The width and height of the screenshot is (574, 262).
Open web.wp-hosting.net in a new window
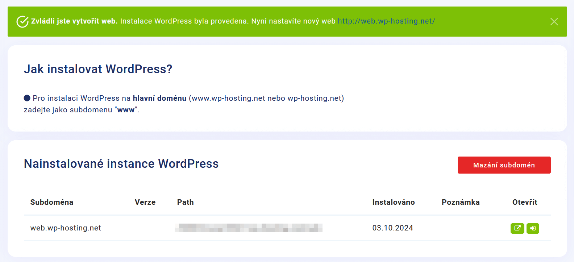tap(517, 228)
